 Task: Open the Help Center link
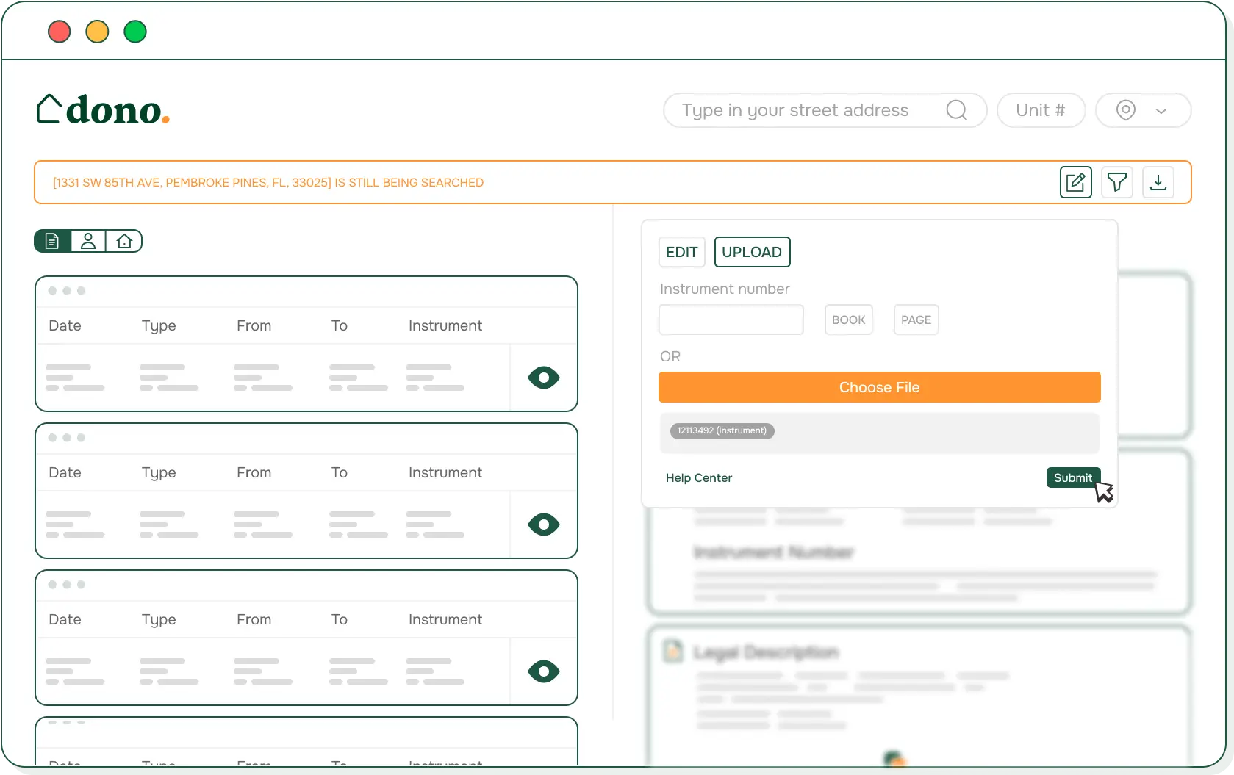click(x=698, y=477)
